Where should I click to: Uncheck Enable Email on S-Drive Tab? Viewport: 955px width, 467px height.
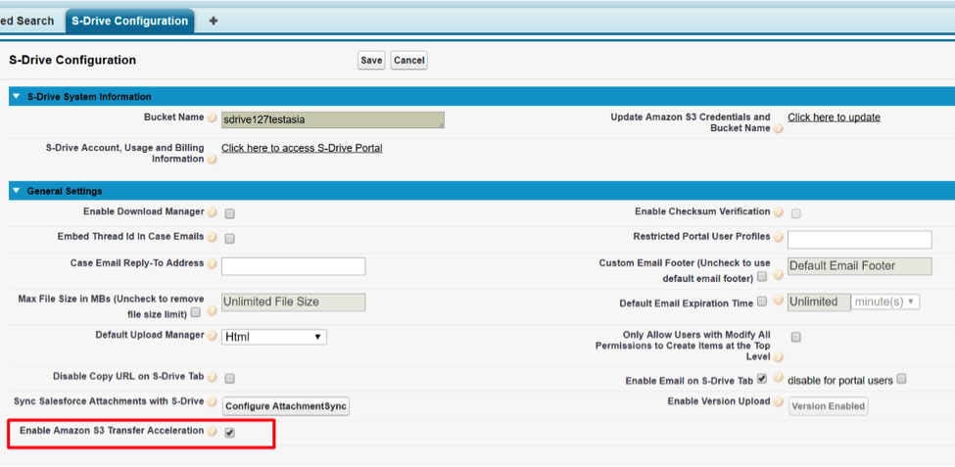point(762,378)
